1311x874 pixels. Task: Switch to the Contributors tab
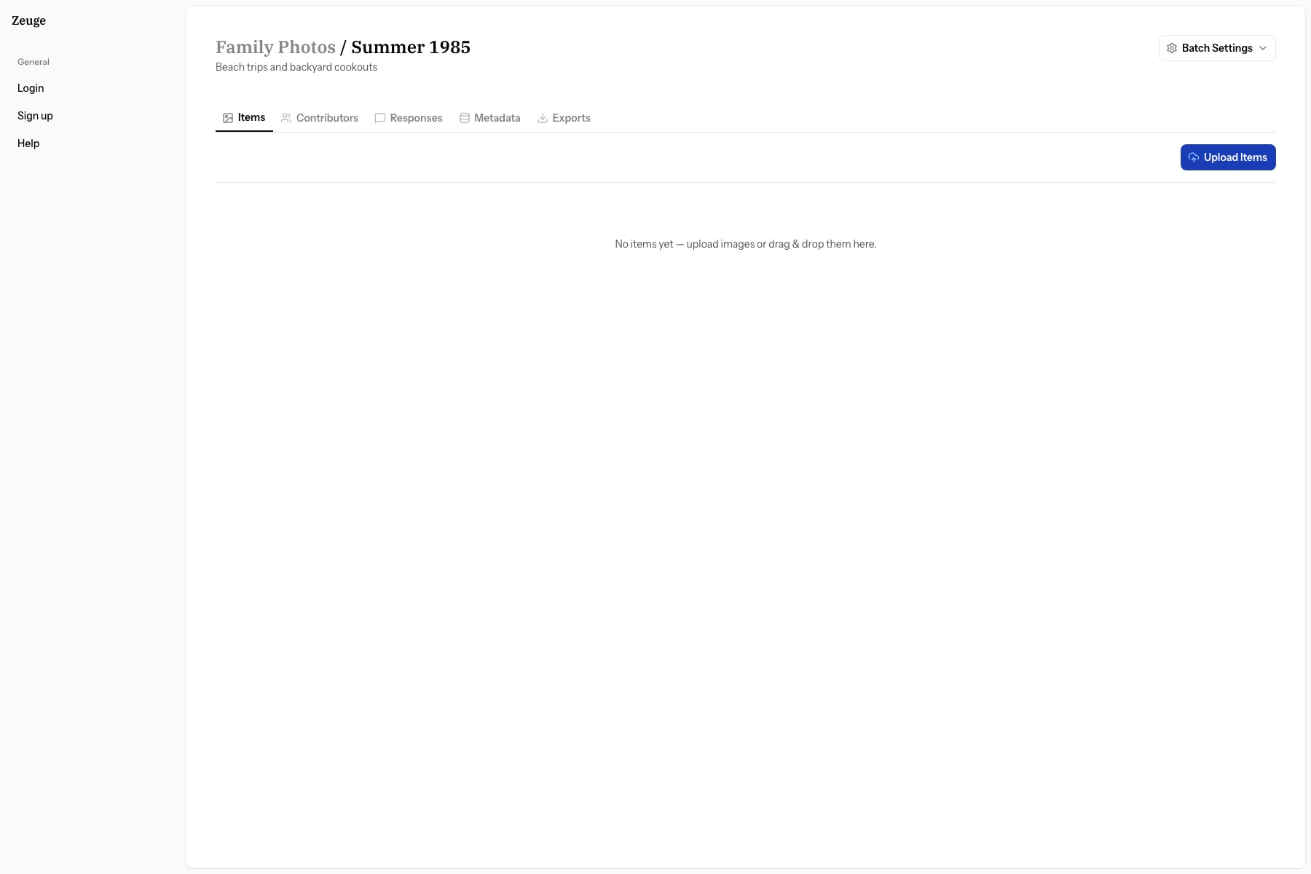point(327,118)
